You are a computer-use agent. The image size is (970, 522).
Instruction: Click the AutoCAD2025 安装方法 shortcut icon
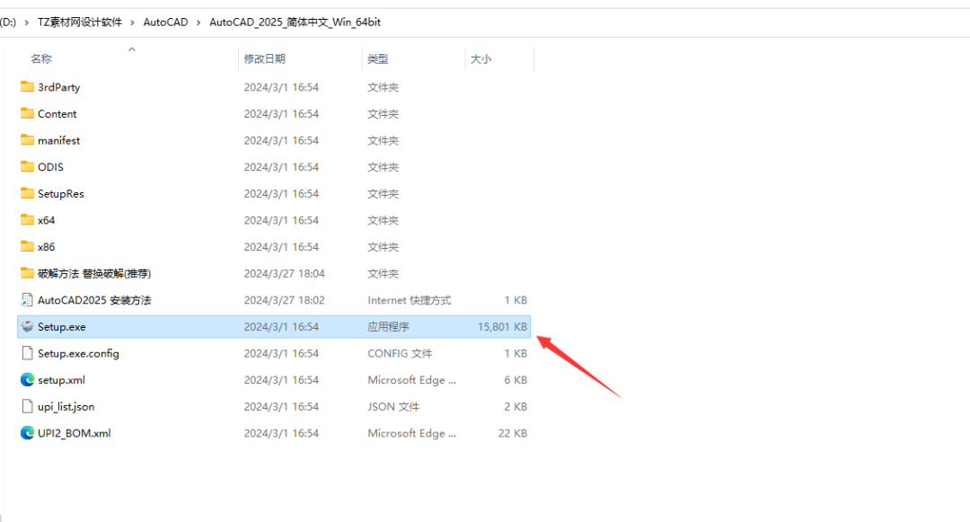(27, 300)
